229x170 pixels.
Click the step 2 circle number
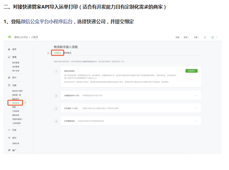pos(56,96)
